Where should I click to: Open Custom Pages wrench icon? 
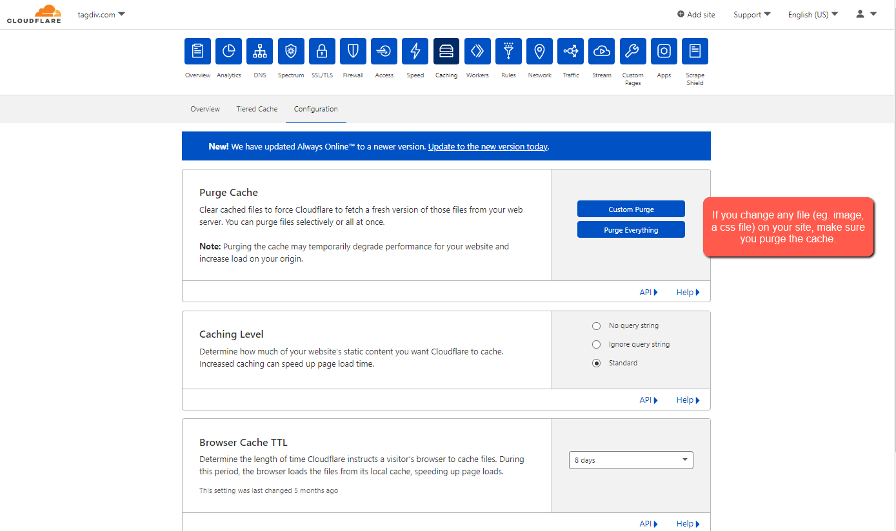point(633,52)
